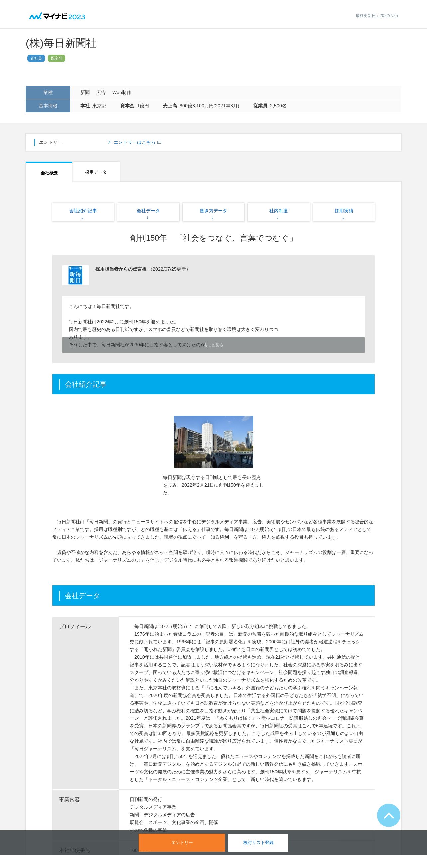
Task: Jump to 採用実績 section
Action: click(x=344, y=212)
